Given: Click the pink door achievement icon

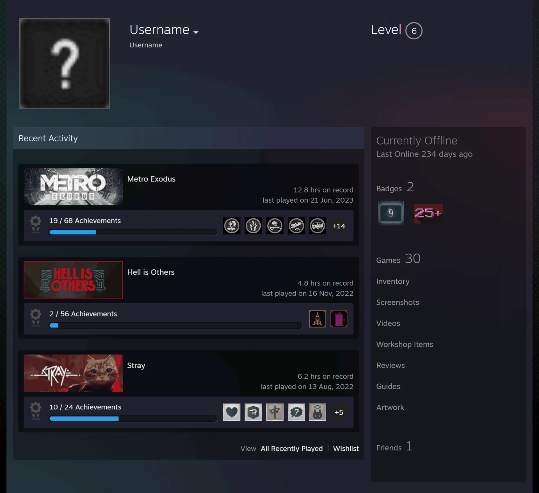Looking at the screenshot, I should 339,319.
